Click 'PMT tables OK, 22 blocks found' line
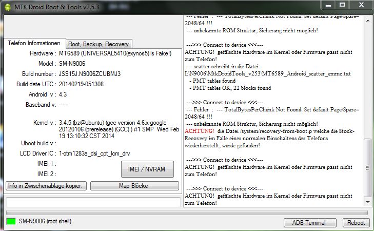The width and height of the screenshot is (374, 231). pyautogui.click(x=230, y=88)
